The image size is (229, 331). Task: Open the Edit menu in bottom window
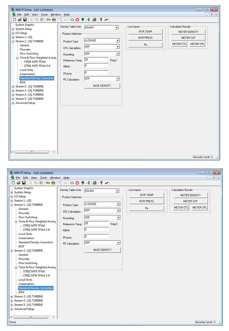point(26,178)
